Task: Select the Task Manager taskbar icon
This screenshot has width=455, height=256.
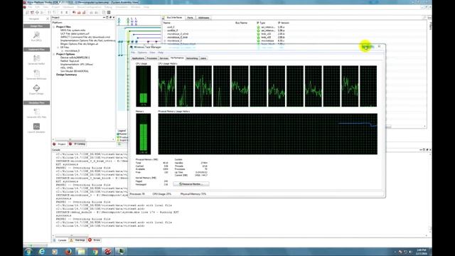Action: (121, 251)
